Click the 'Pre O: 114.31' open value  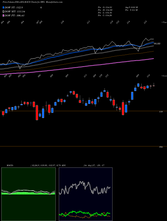105,7
